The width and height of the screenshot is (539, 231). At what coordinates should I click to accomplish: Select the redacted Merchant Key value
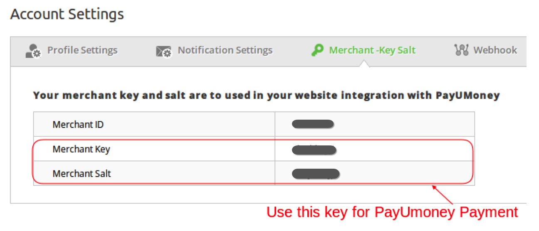pyautogui.click(x=314, y=150)
